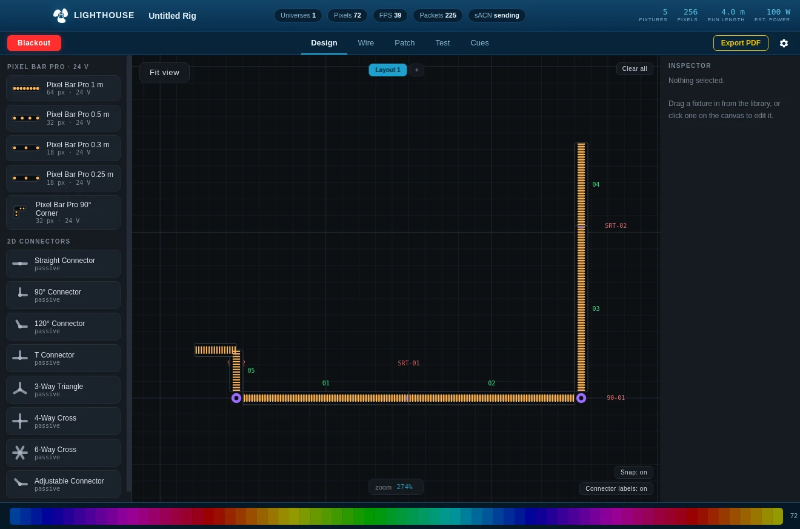Image resolution: width=800 pixels, height=529 pixels.
Task: Pick the Pixel Bar Pro 90° Corner icon
Action: [20, 212]
